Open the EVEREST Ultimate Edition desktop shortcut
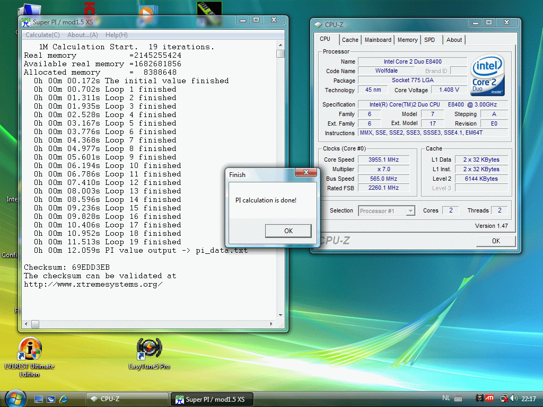This screenshot has height=407, width=543. 30,357
